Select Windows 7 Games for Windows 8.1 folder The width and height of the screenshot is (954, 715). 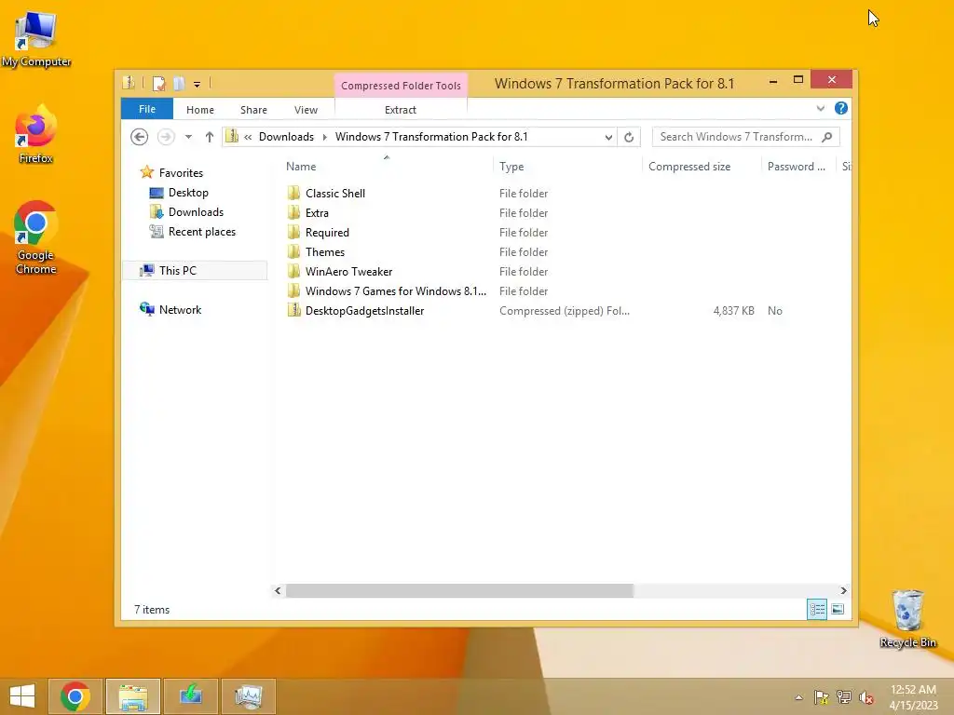click(395, 291)
